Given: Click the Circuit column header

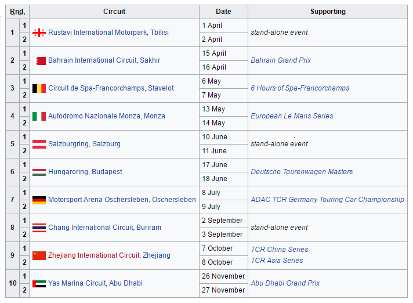Looking at the screenshot, I should 114,12.
